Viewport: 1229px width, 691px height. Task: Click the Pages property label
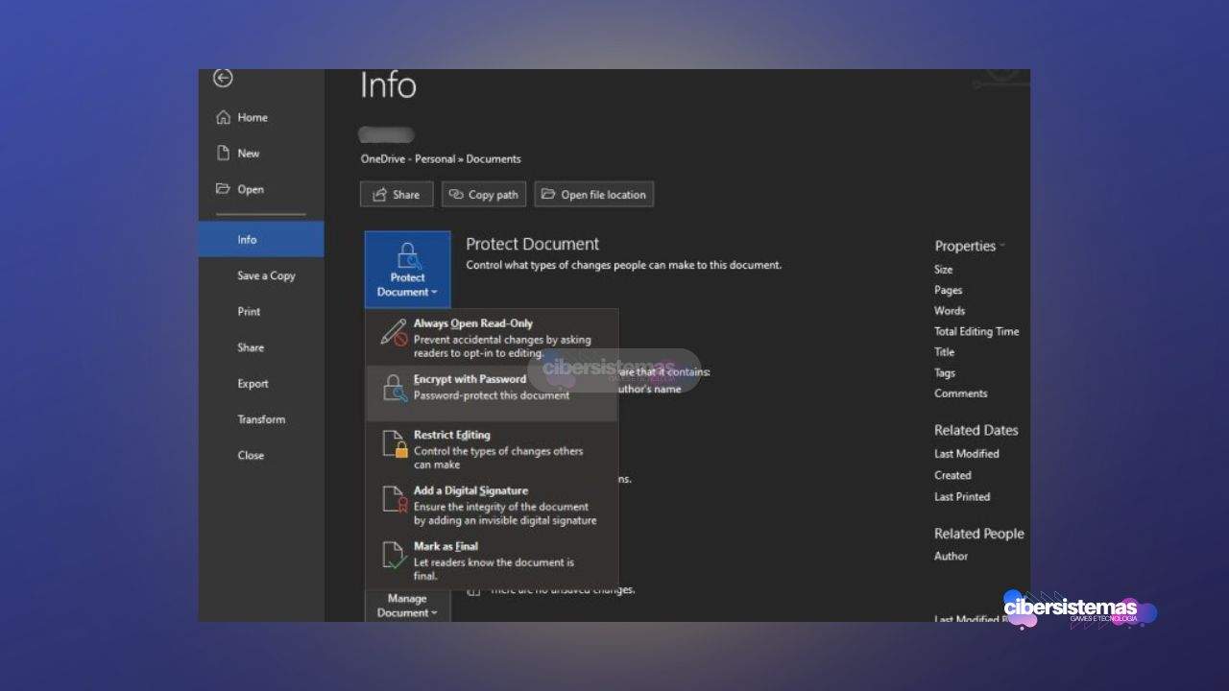coord(949,290)
